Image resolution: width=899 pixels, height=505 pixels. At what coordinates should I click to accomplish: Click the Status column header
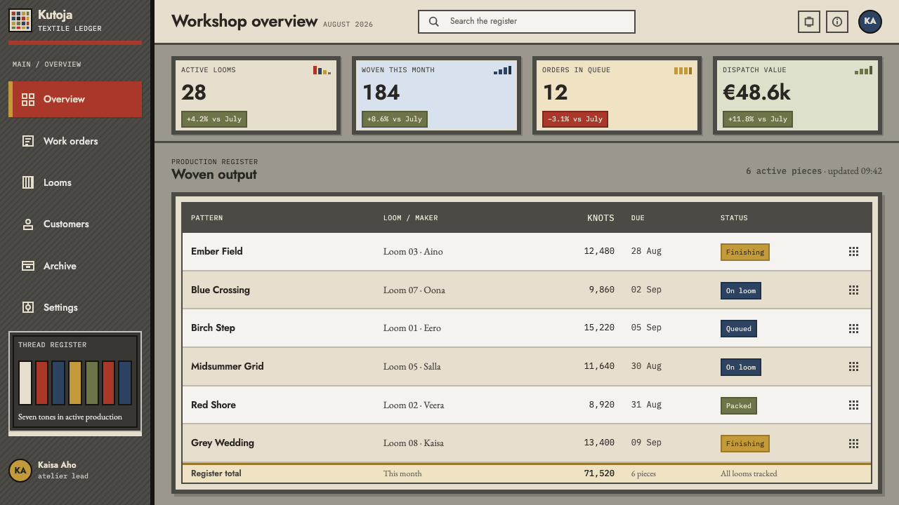coord(734,218)
